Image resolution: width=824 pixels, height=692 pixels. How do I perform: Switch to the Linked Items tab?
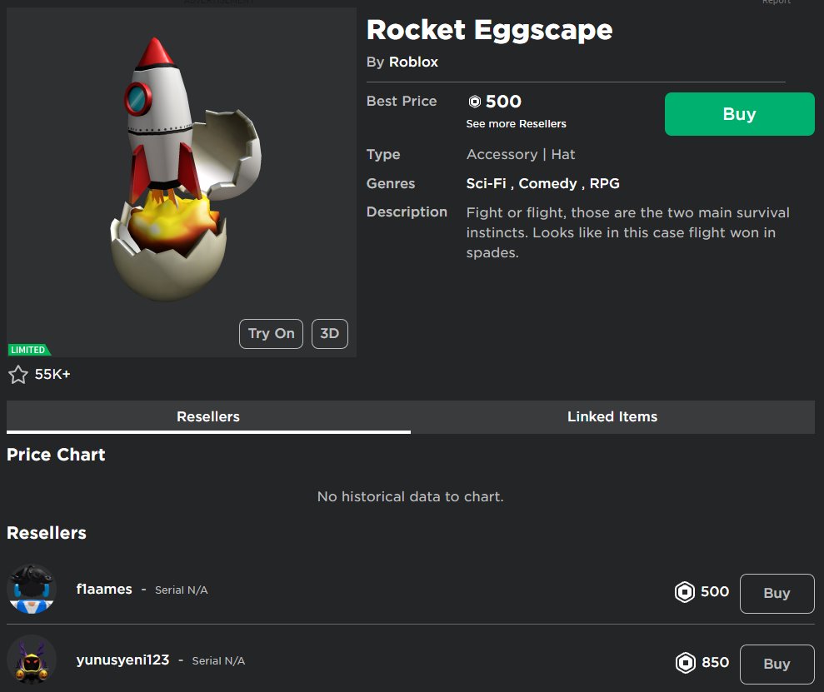(x=612, y=416)
